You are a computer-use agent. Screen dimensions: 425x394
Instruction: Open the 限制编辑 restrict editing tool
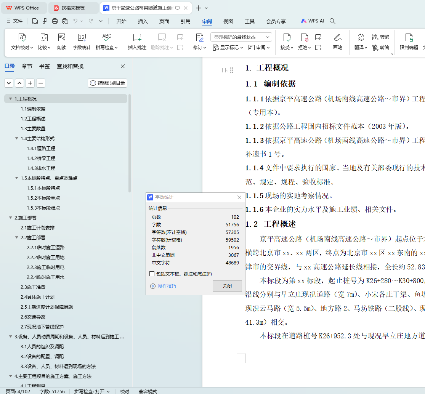[x=409, y=42]
